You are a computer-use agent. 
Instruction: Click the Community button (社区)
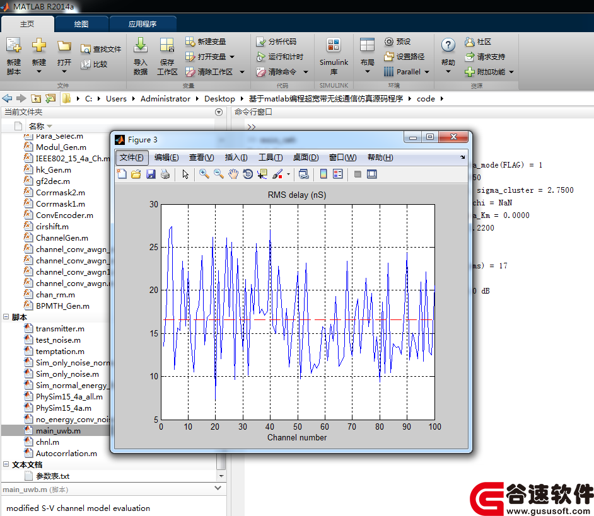(478, 42)
